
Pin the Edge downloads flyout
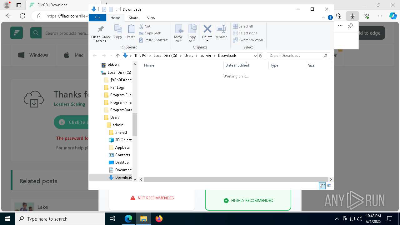(x=351, y=26)
